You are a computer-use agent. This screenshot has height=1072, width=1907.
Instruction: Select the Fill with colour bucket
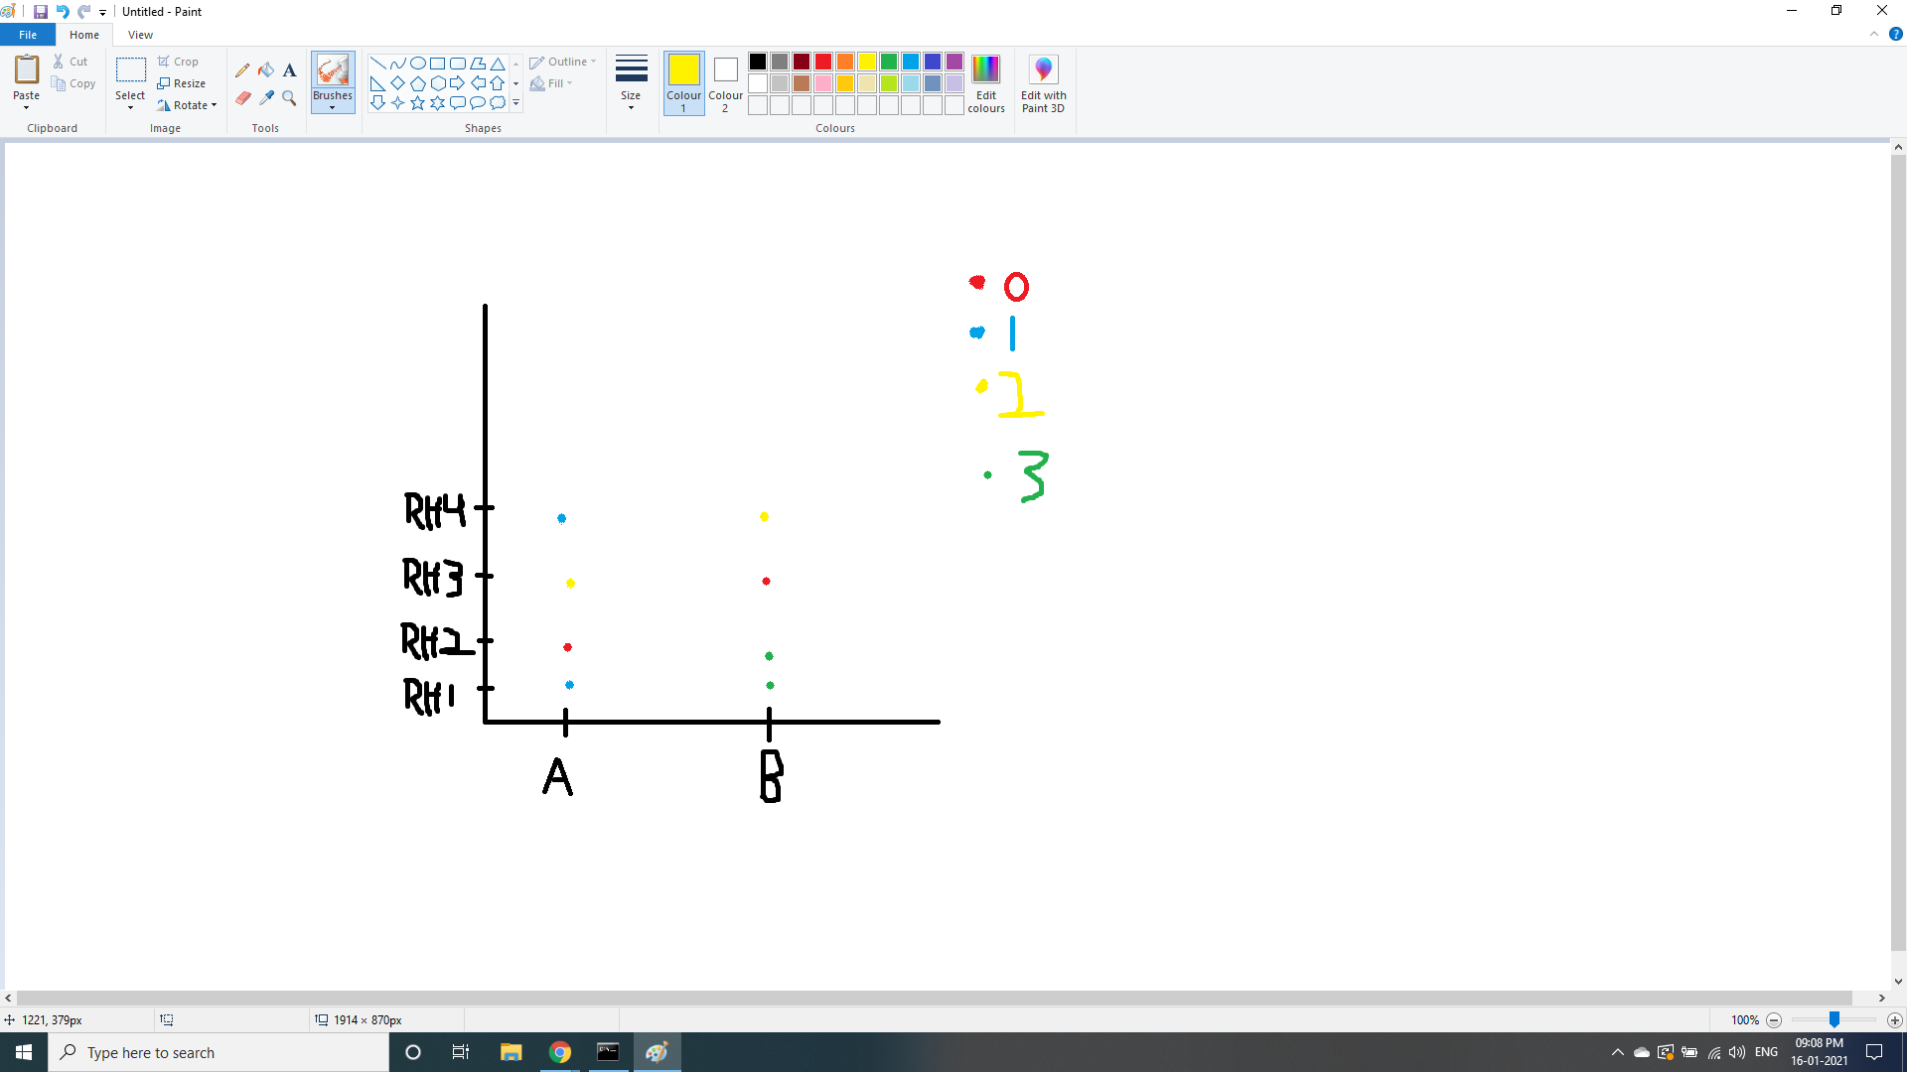point(266,70)
